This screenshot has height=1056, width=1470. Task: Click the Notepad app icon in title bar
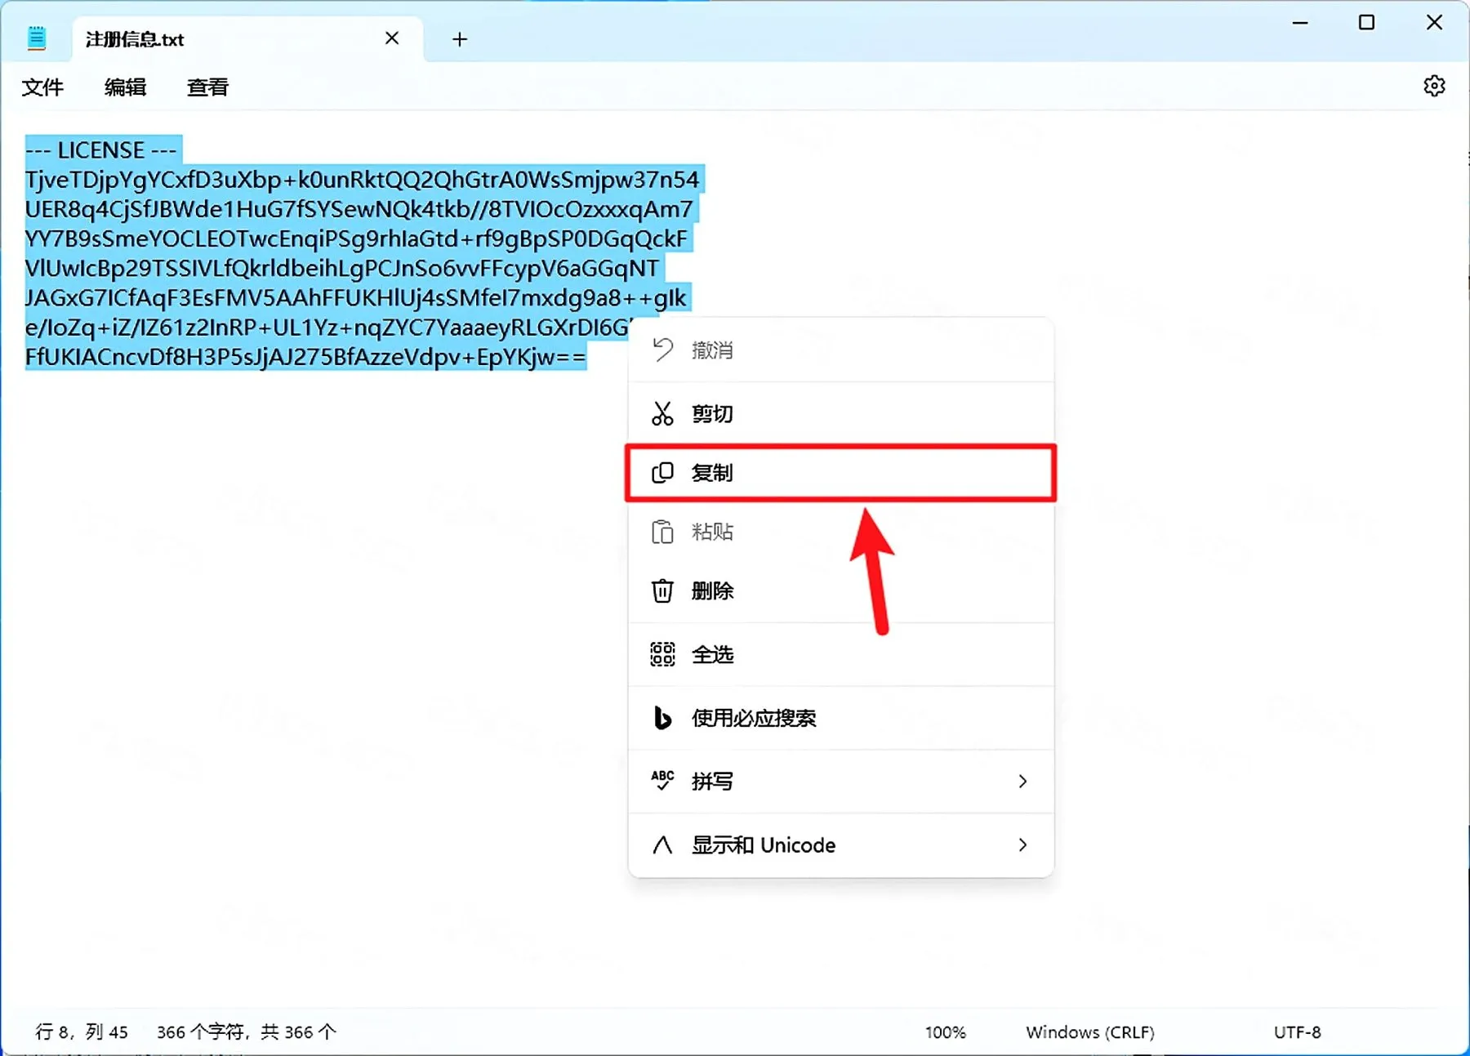coord(37,38)
